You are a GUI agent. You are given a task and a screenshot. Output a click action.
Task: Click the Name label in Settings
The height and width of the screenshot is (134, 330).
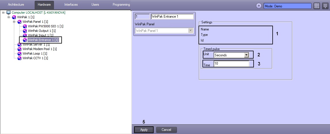pyautogui.click(x=204, y=29)
